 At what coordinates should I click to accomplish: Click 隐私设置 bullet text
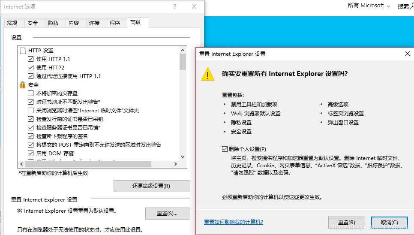(x=241, y=122)
